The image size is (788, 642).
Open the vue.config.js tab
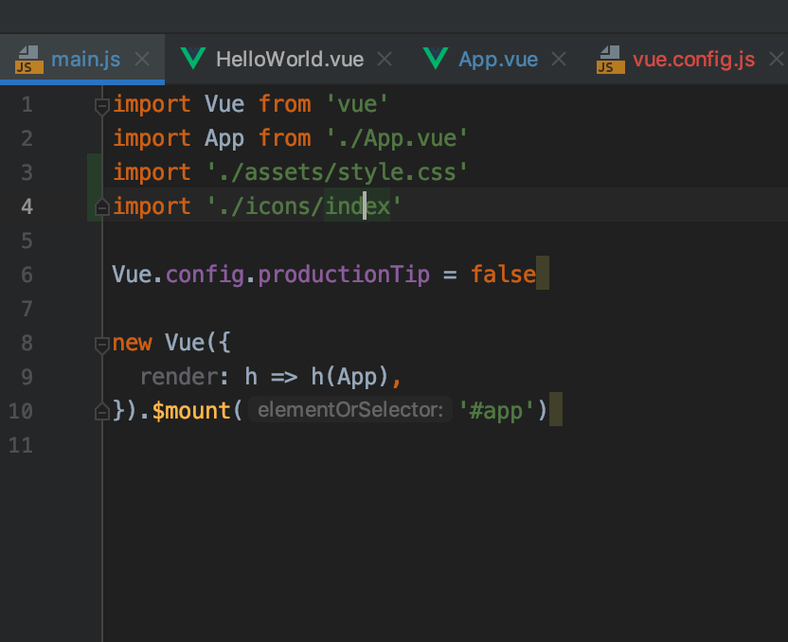[x=693, y=60]
